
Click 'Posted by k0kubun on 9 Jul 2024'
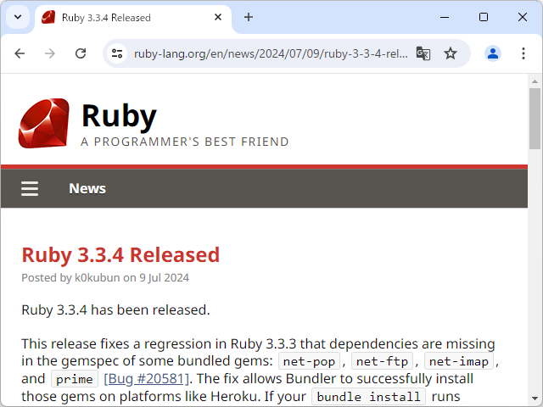pyautogui.click(x=105, y=278)
